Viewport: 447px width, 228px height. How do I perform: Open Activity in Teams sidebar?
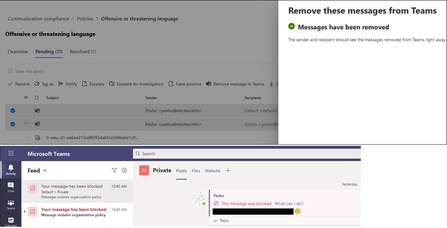11,170
